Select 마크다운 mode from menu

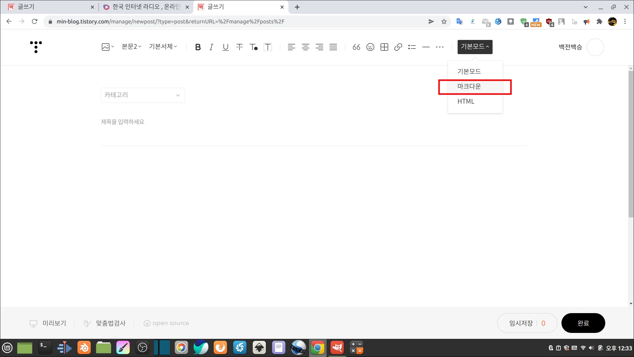[469, 86]
